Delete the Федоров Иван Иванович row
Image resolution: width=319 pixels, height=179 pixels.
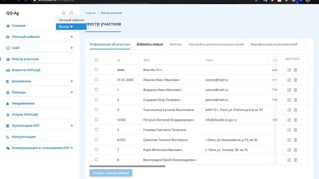(296, 90)
